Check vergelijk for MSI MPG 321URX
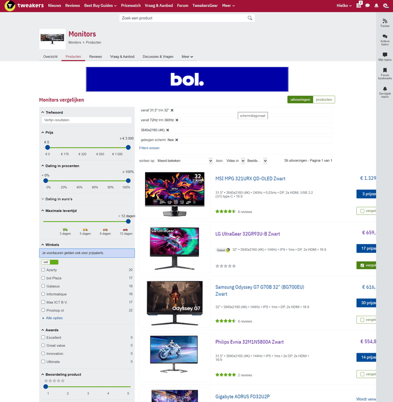Image resolution: width=393 pixels, height=402 pixels. pyautogui.click(x=362, y=211)
